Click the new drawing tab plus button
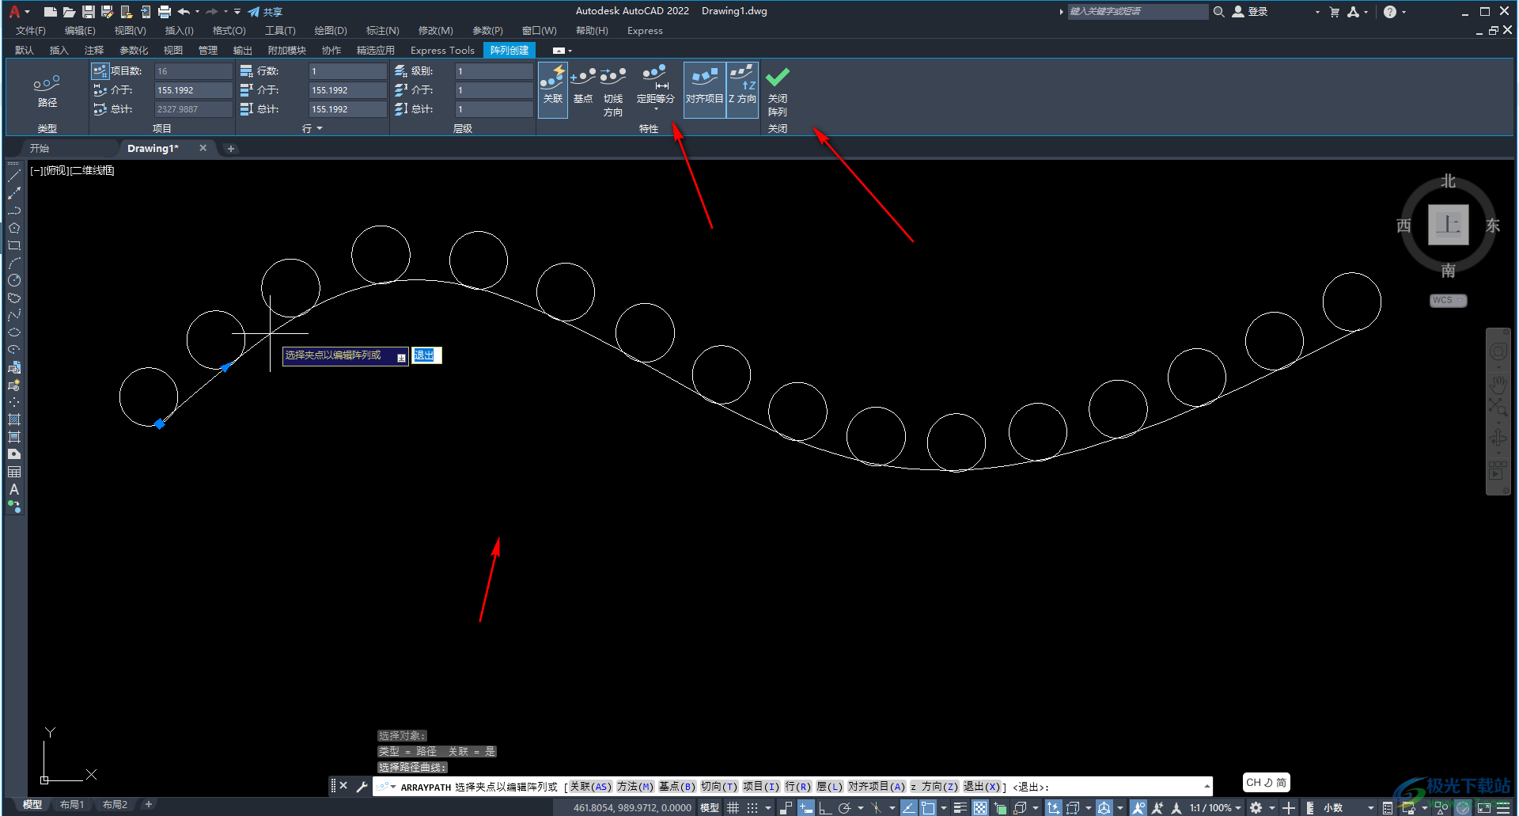Image resolution: width=1519 pixels, height=816 pixels. (x=231, y=148)
